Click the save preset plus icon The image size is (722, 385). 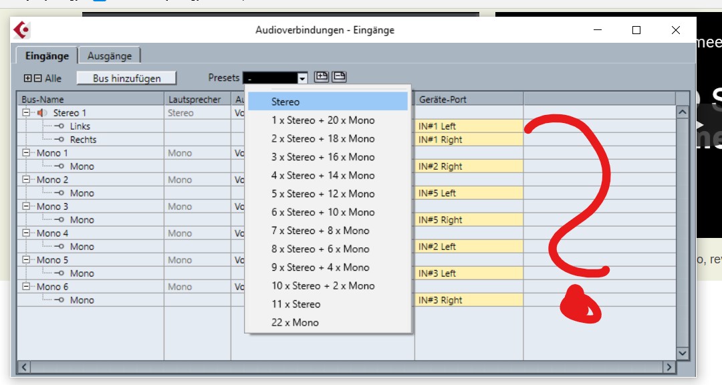coord(322,77)
